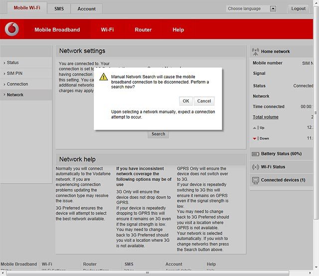The width and height of the screenshot is (319, 276).
Task: Select Connection in the left sidebar
Action: click(x=26, y=84)
